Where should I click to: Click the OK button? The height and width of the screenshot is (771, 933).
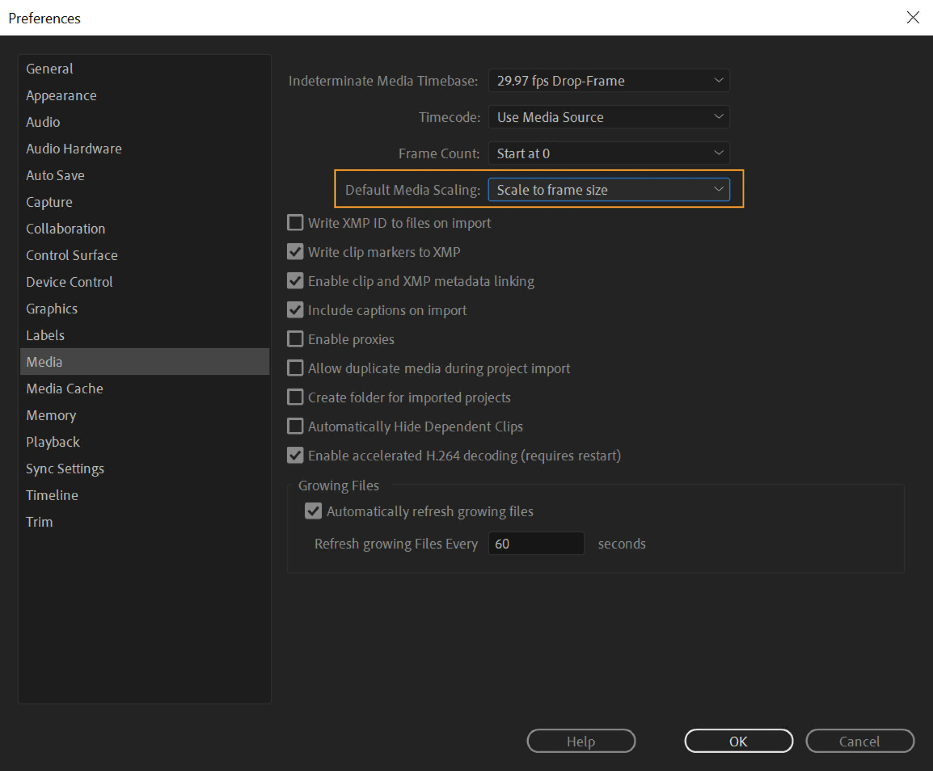pos(738,741)
